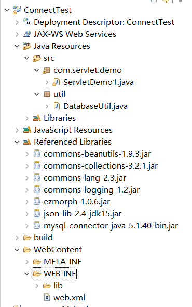This screenshot has height=307, width=192.
Task: Collapse the Java Resources node
Action: click(x=17, y=46)
